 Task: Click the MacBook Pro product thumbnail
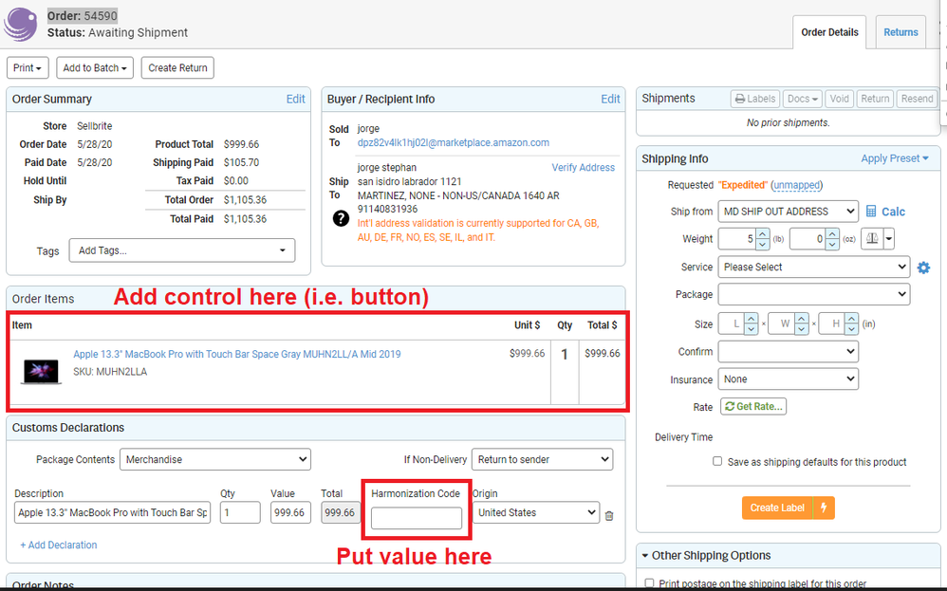click(38, 370)
